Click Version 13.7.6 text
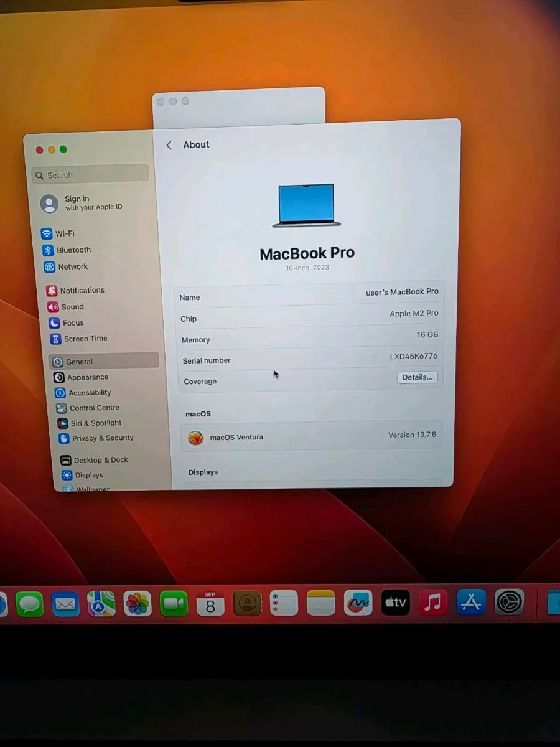 pos(412,435)
